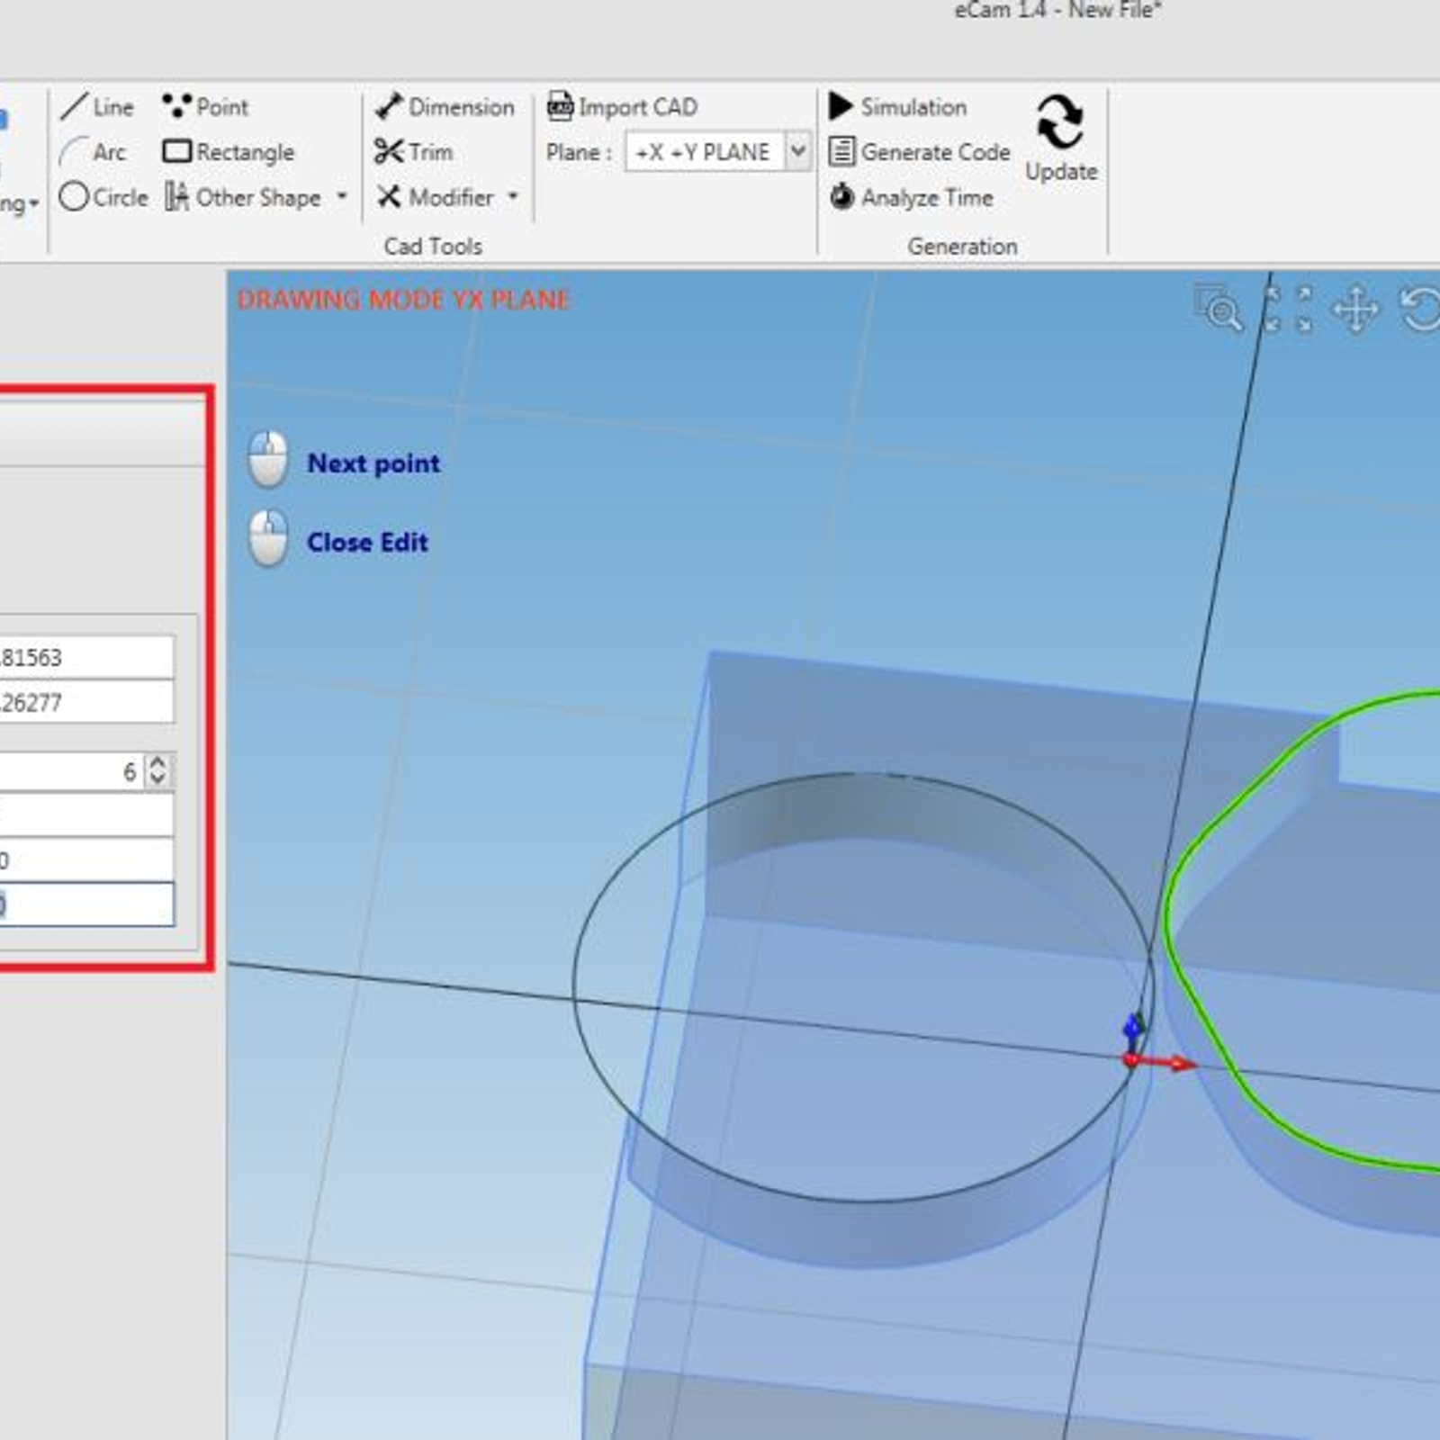Pick the Rectangle tool
The image size is (1440, 1440).
229,152
